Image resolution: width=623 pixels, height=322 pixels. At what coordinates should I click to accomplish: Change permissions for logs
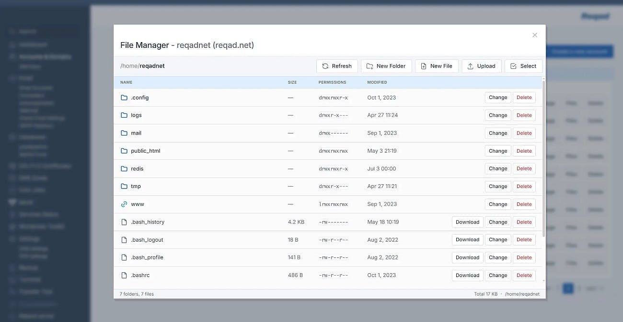tap(498, 115)
